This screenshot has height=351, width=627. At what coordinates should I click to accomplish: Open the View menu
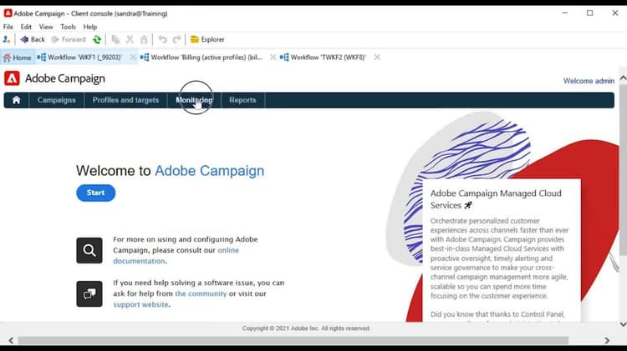(x=46, y=27)
